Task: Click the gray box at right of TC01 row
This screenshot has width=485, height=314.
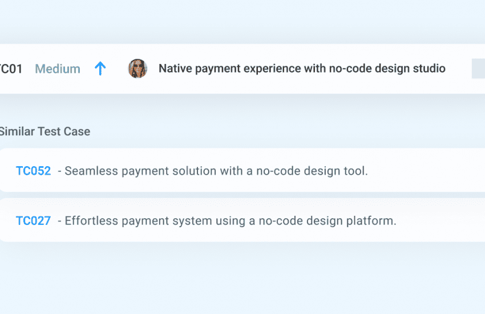Action: tap(478, 69)
